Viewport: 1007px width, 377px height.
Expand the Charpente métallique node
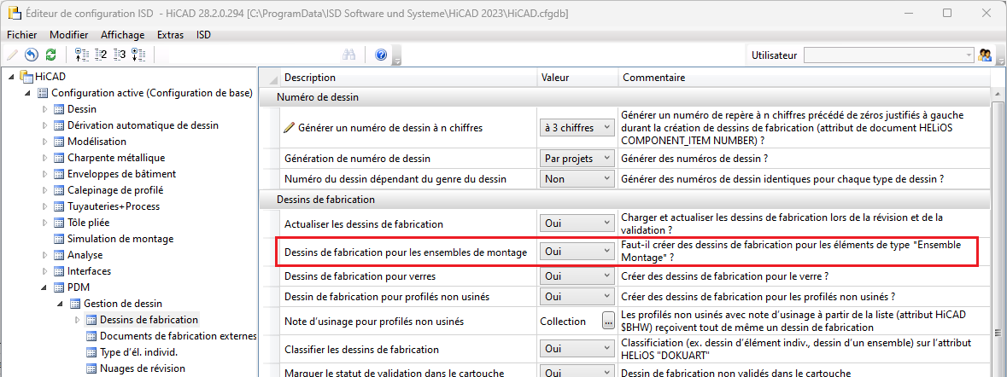tap(45, 158)
